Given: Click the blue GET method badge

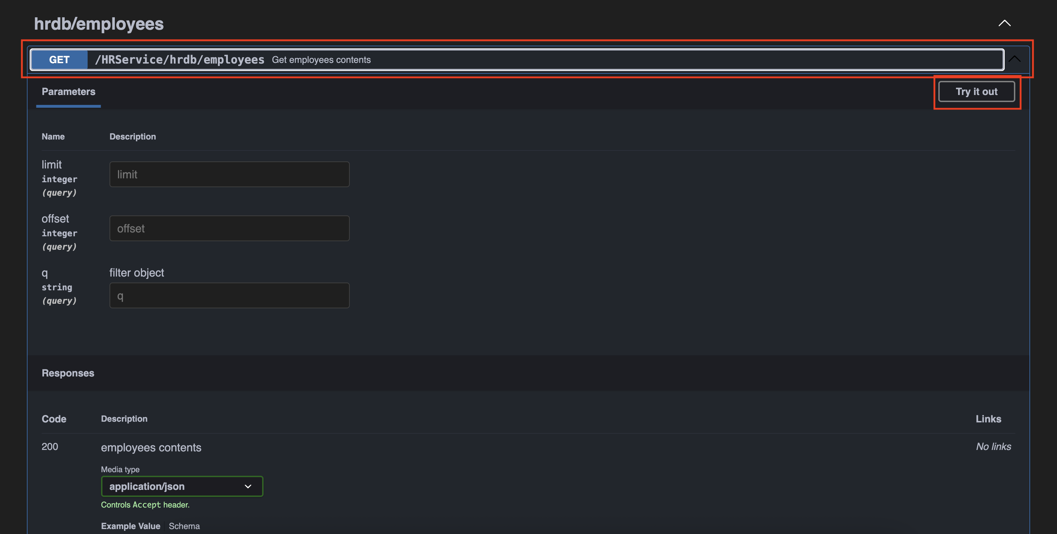Looking at the screenshot, I should [x=59, y=60].
